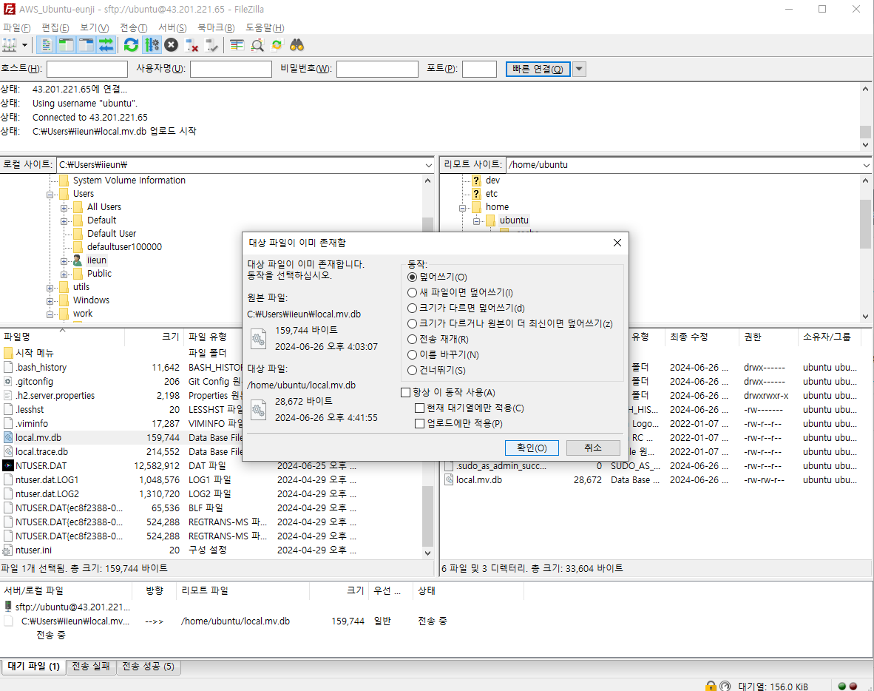Click the port input field
874x691 pixels.
(x=479, y=69)
